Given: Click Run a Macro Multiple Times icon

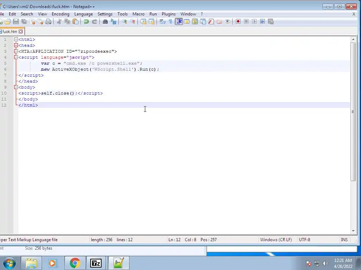Looking at the screenshot, I should (262, 21).
